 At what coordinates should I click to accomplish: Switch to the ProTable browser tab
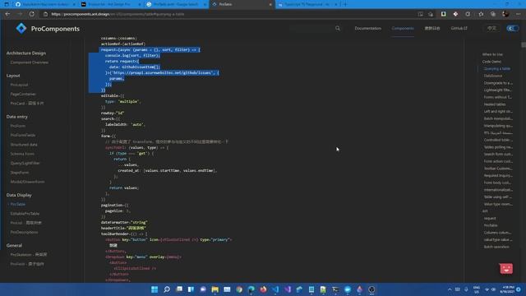(242, 4)
